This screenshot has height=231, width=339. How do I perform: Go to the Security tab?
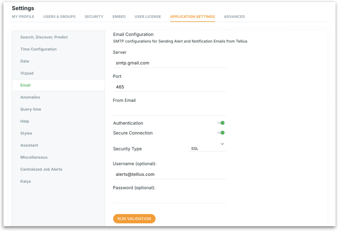pos(94,17)
